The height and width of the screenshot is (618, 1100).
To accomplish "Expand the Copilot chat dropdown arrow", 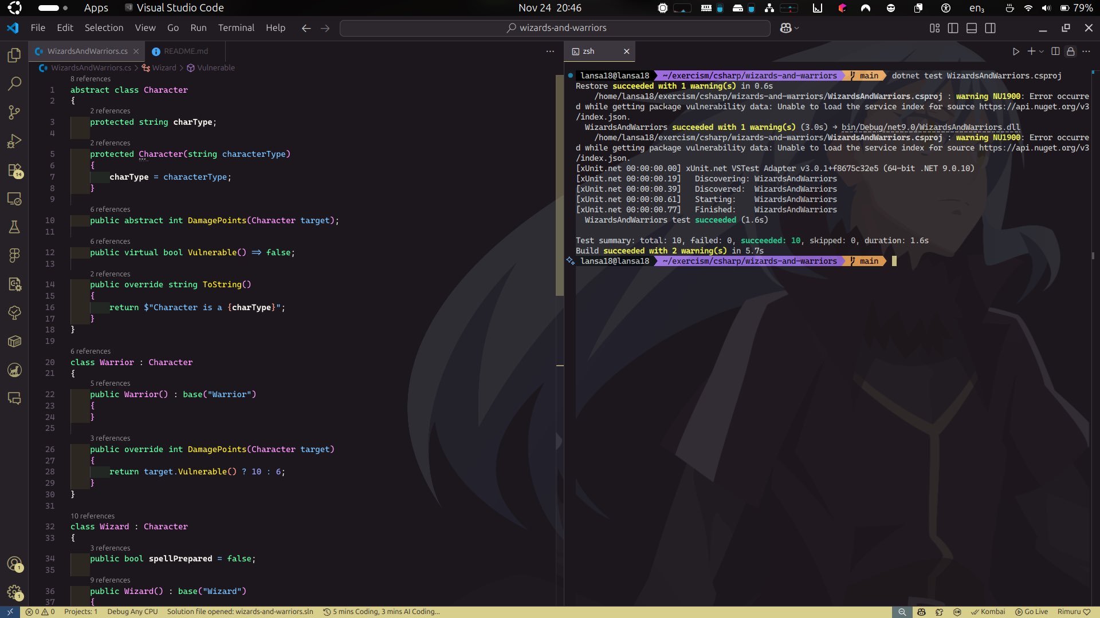I will (x=796, y=28).
